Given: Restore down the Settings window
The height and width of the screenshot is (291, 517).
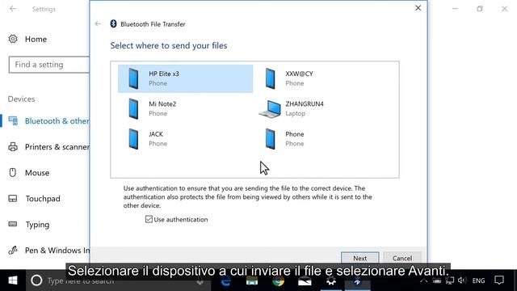Looking at the screenshot, I should (x=480, y=9).
